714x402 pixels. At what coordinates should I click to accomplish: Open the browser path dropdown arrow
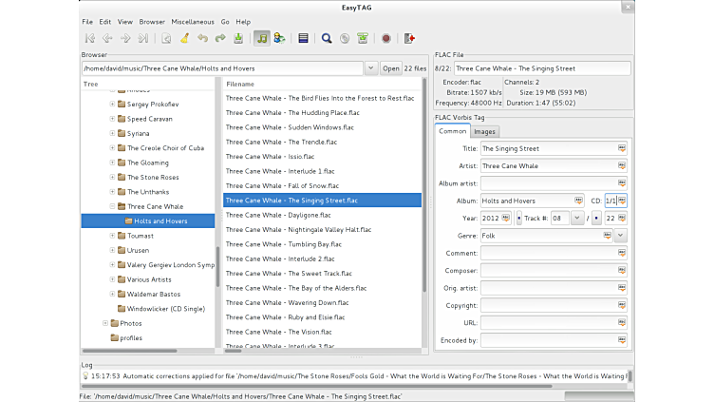point(370,68)
